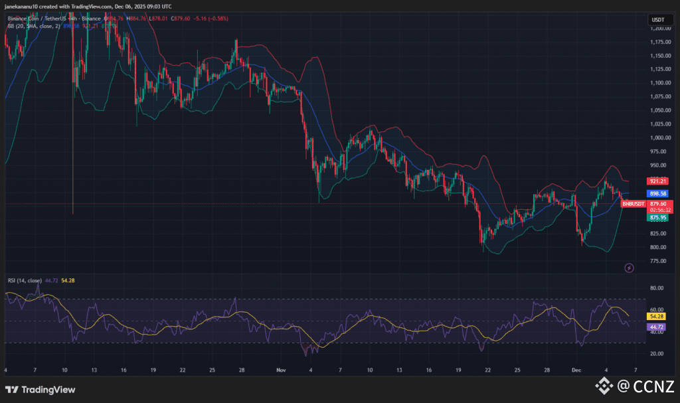Click the purple lightning bolt icon
The width and height of the screenshot is (680, 403).
629,268
